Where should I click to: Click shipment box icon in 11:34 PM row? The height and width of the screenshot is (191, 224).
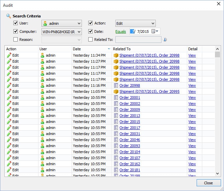(116, 55)
